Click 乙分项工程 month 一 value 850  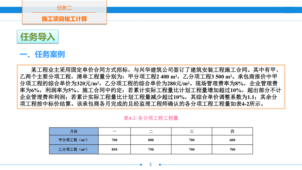(x=114, y=149)
